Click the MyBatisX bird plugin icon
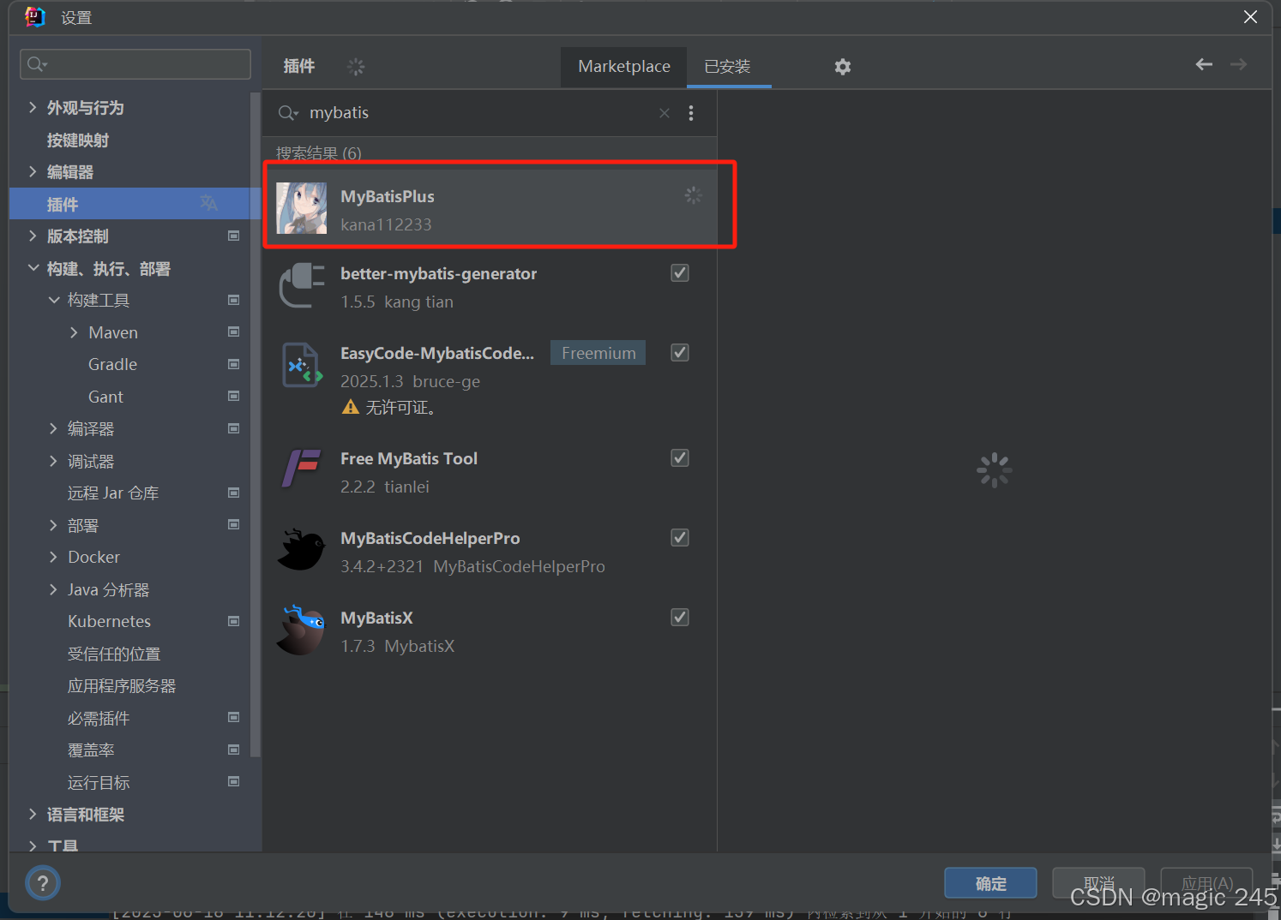This screenshot has height=920, width=1281. pyautogui.click(x=302, y=630)
